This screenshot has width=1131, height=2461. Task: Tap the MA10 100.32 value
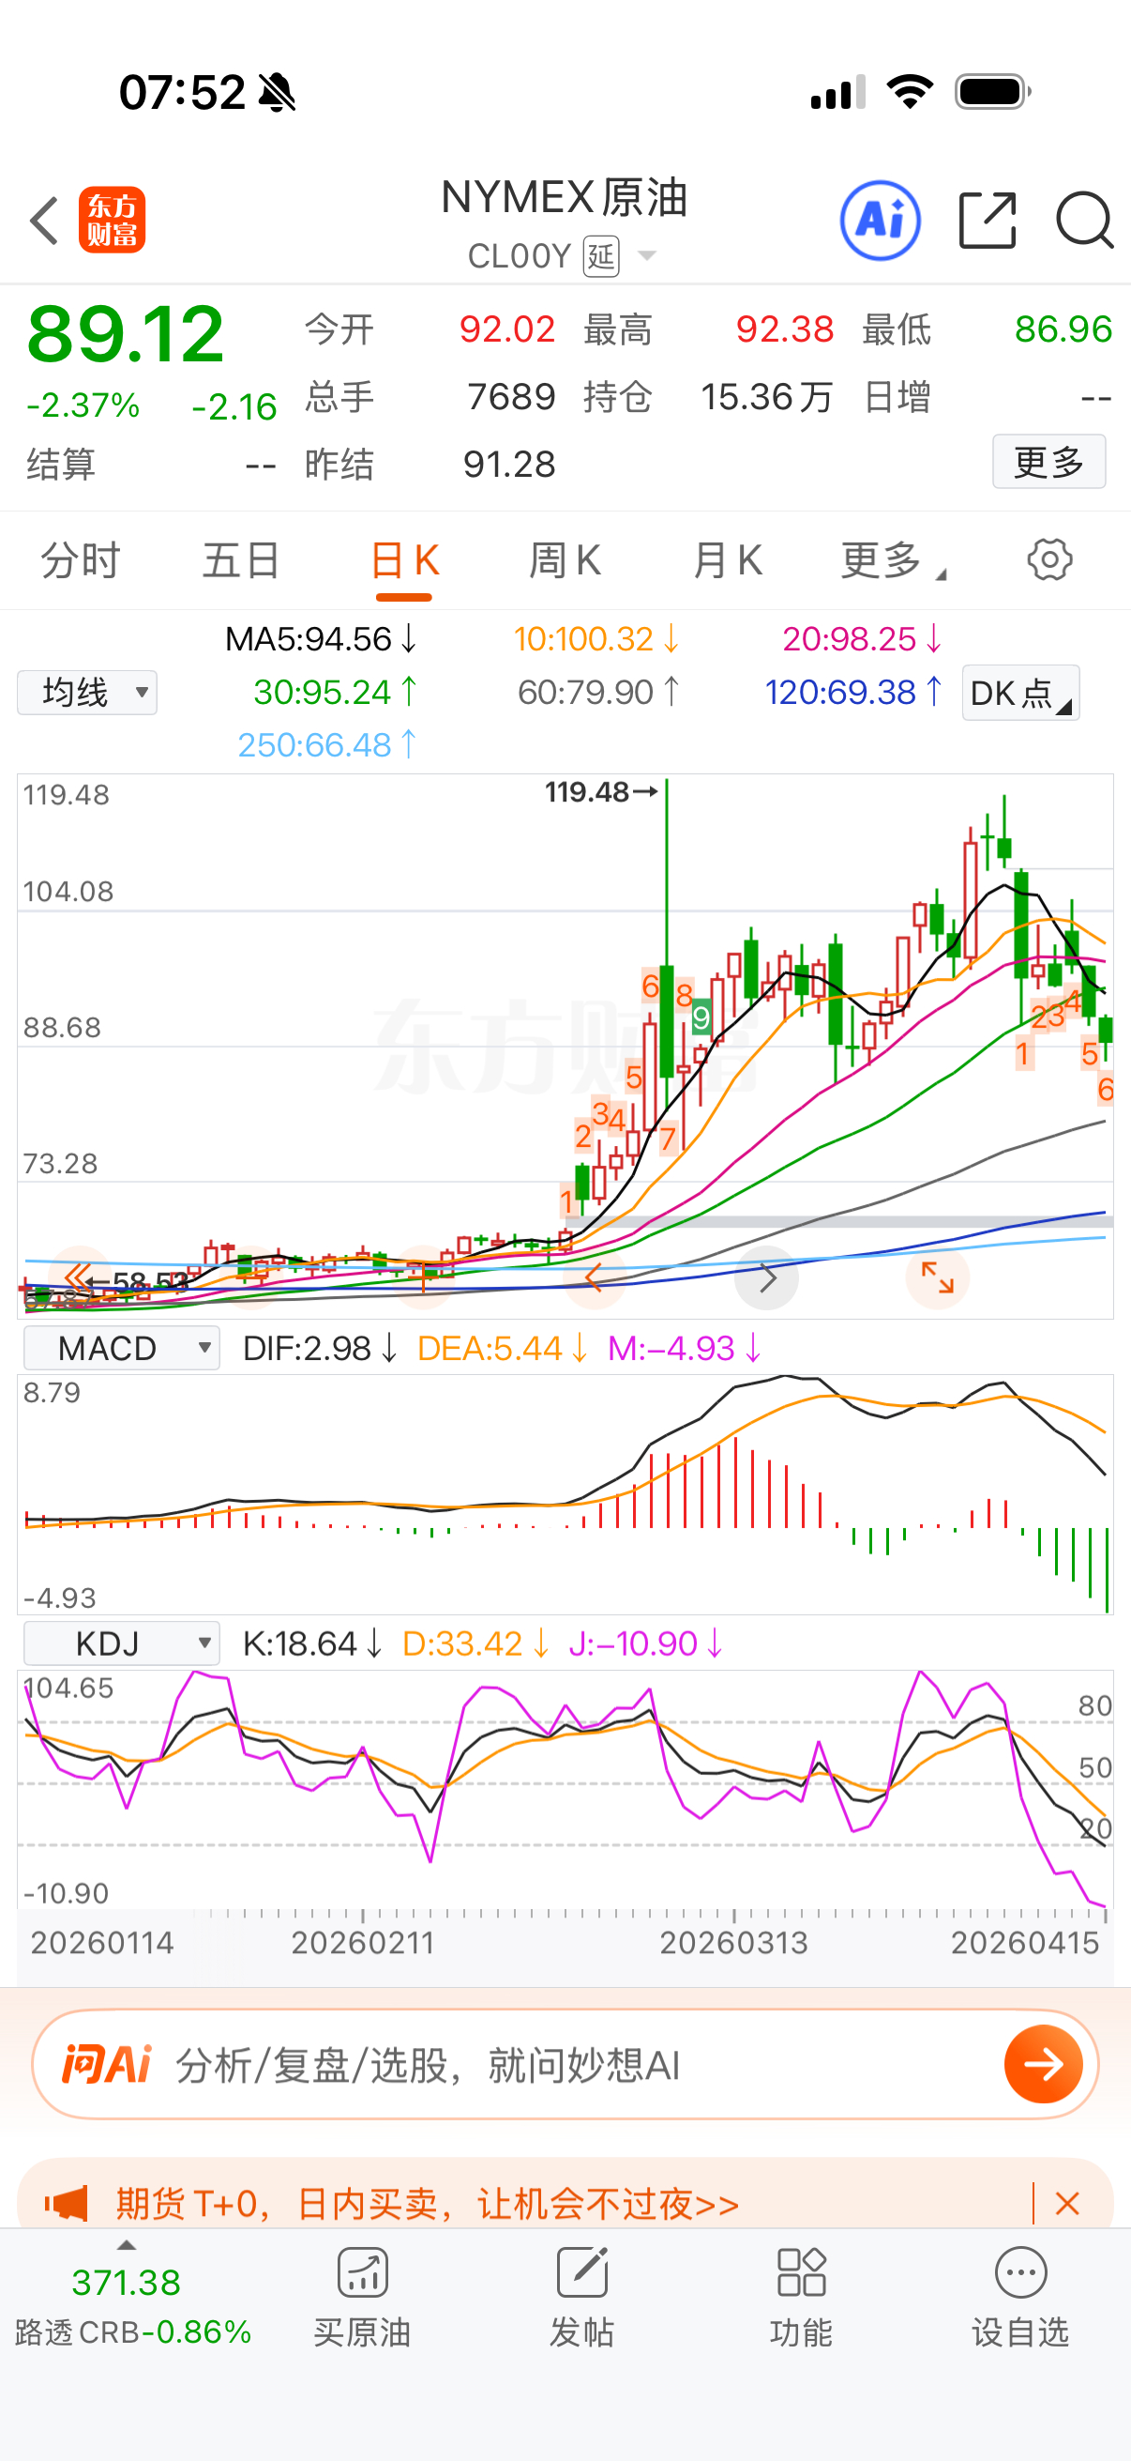point(596,639)
